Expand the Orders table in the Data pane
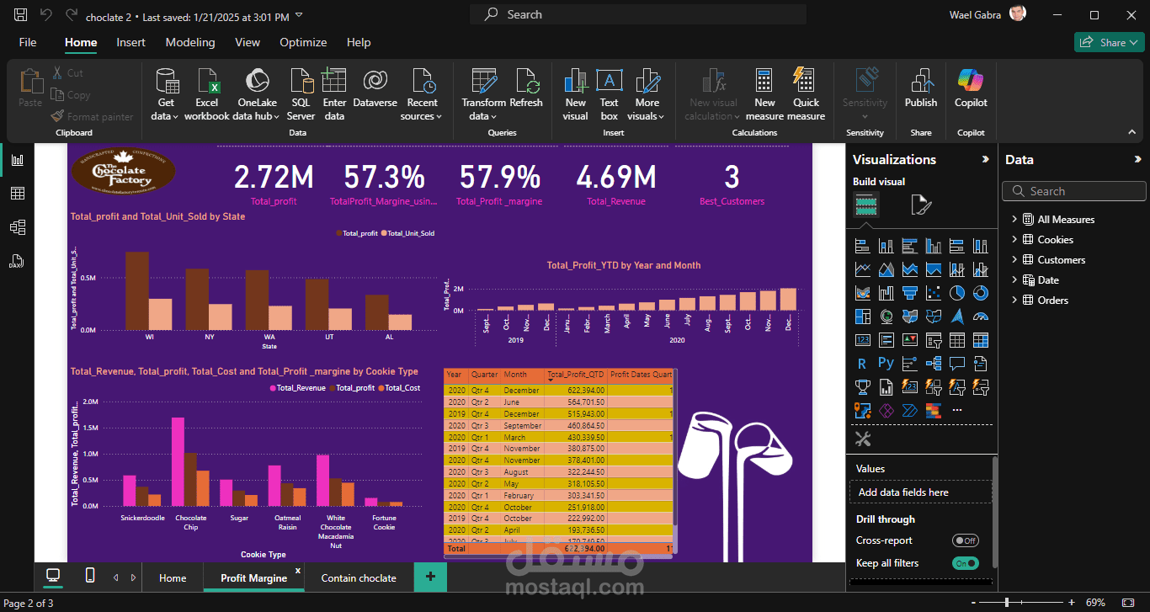The height and width of the screenshot is (612, 1150). pyautogui.click(x=1014, y=300)
